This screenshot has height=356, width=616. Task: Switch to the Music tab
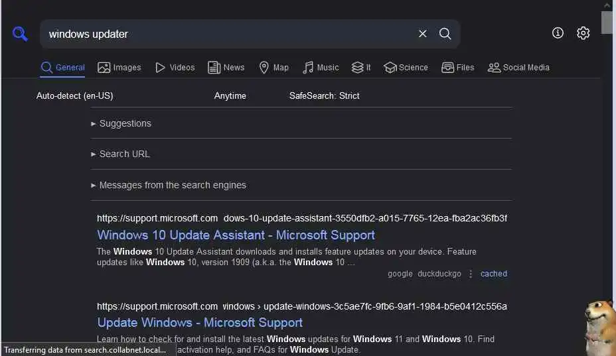pos(321,68)
